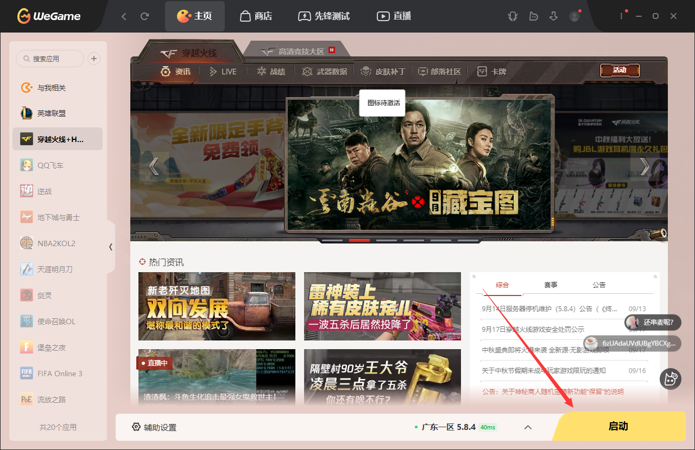Click the 活动 events button
This screenshot has width=695, height=450.
tap(620, 70)
